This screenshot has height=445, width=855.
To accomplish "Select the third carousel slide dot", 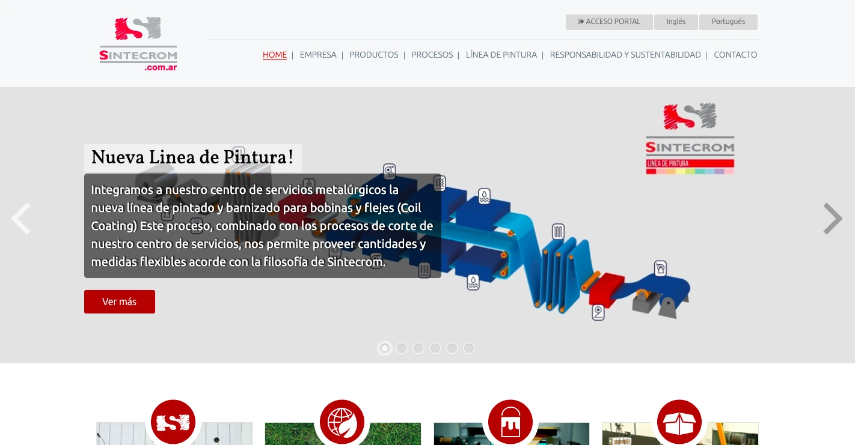I will (x=418, y=348).
